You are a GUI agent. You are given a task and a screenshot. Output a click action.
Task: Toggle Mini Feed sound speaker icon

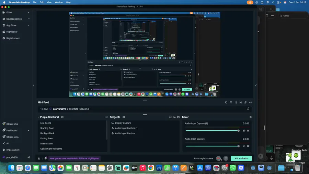[x=251, y=102]
